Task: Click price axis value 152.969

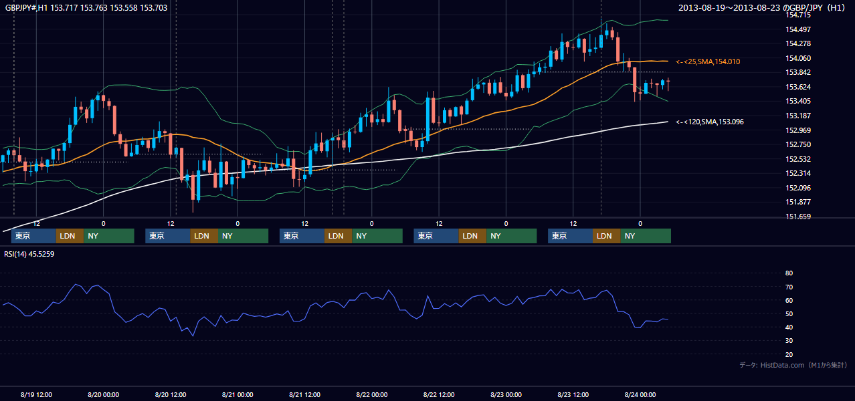Action: pos(799,130)
